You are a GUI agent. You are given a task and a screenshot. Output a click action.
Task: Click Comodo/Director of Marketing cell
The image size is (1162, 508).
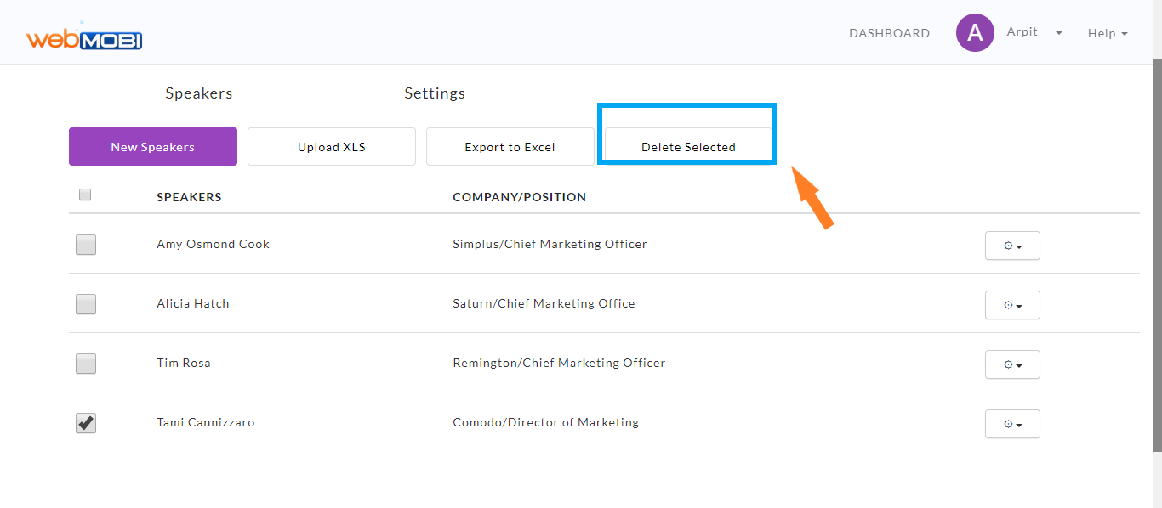pos(545,422)
